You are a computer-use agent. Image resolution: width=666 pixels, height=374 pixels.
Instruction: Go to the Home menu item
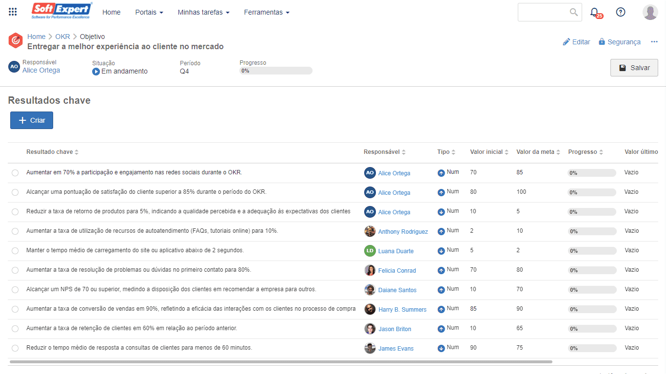(x=111, y=12)
